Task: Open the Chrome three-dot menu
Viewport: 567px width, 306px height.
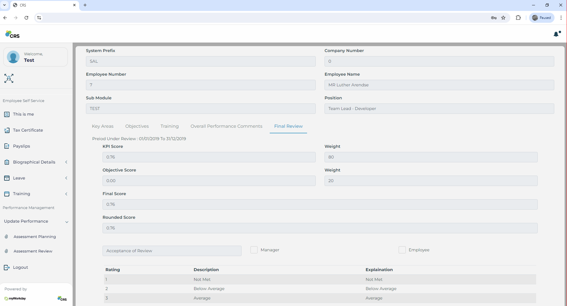Action: [x=561, y=18]
